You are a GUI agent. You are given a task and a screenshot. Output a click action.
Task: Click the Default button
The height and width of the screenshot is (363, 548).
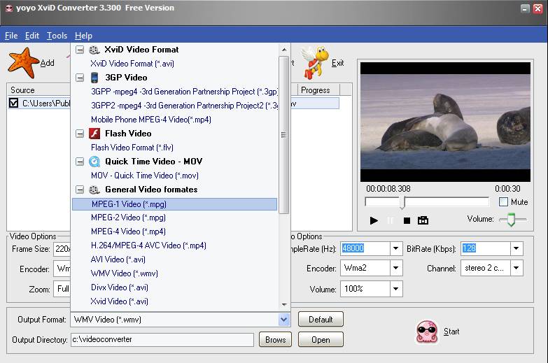(x=321, y=320)
